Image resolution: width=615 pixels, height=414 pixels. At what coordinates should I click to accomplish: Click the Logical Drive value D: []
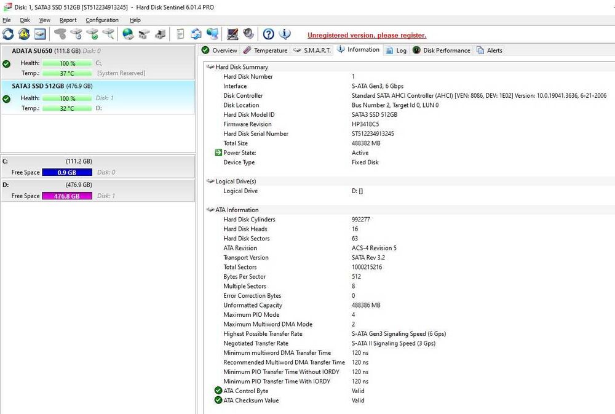pos(357,191)
